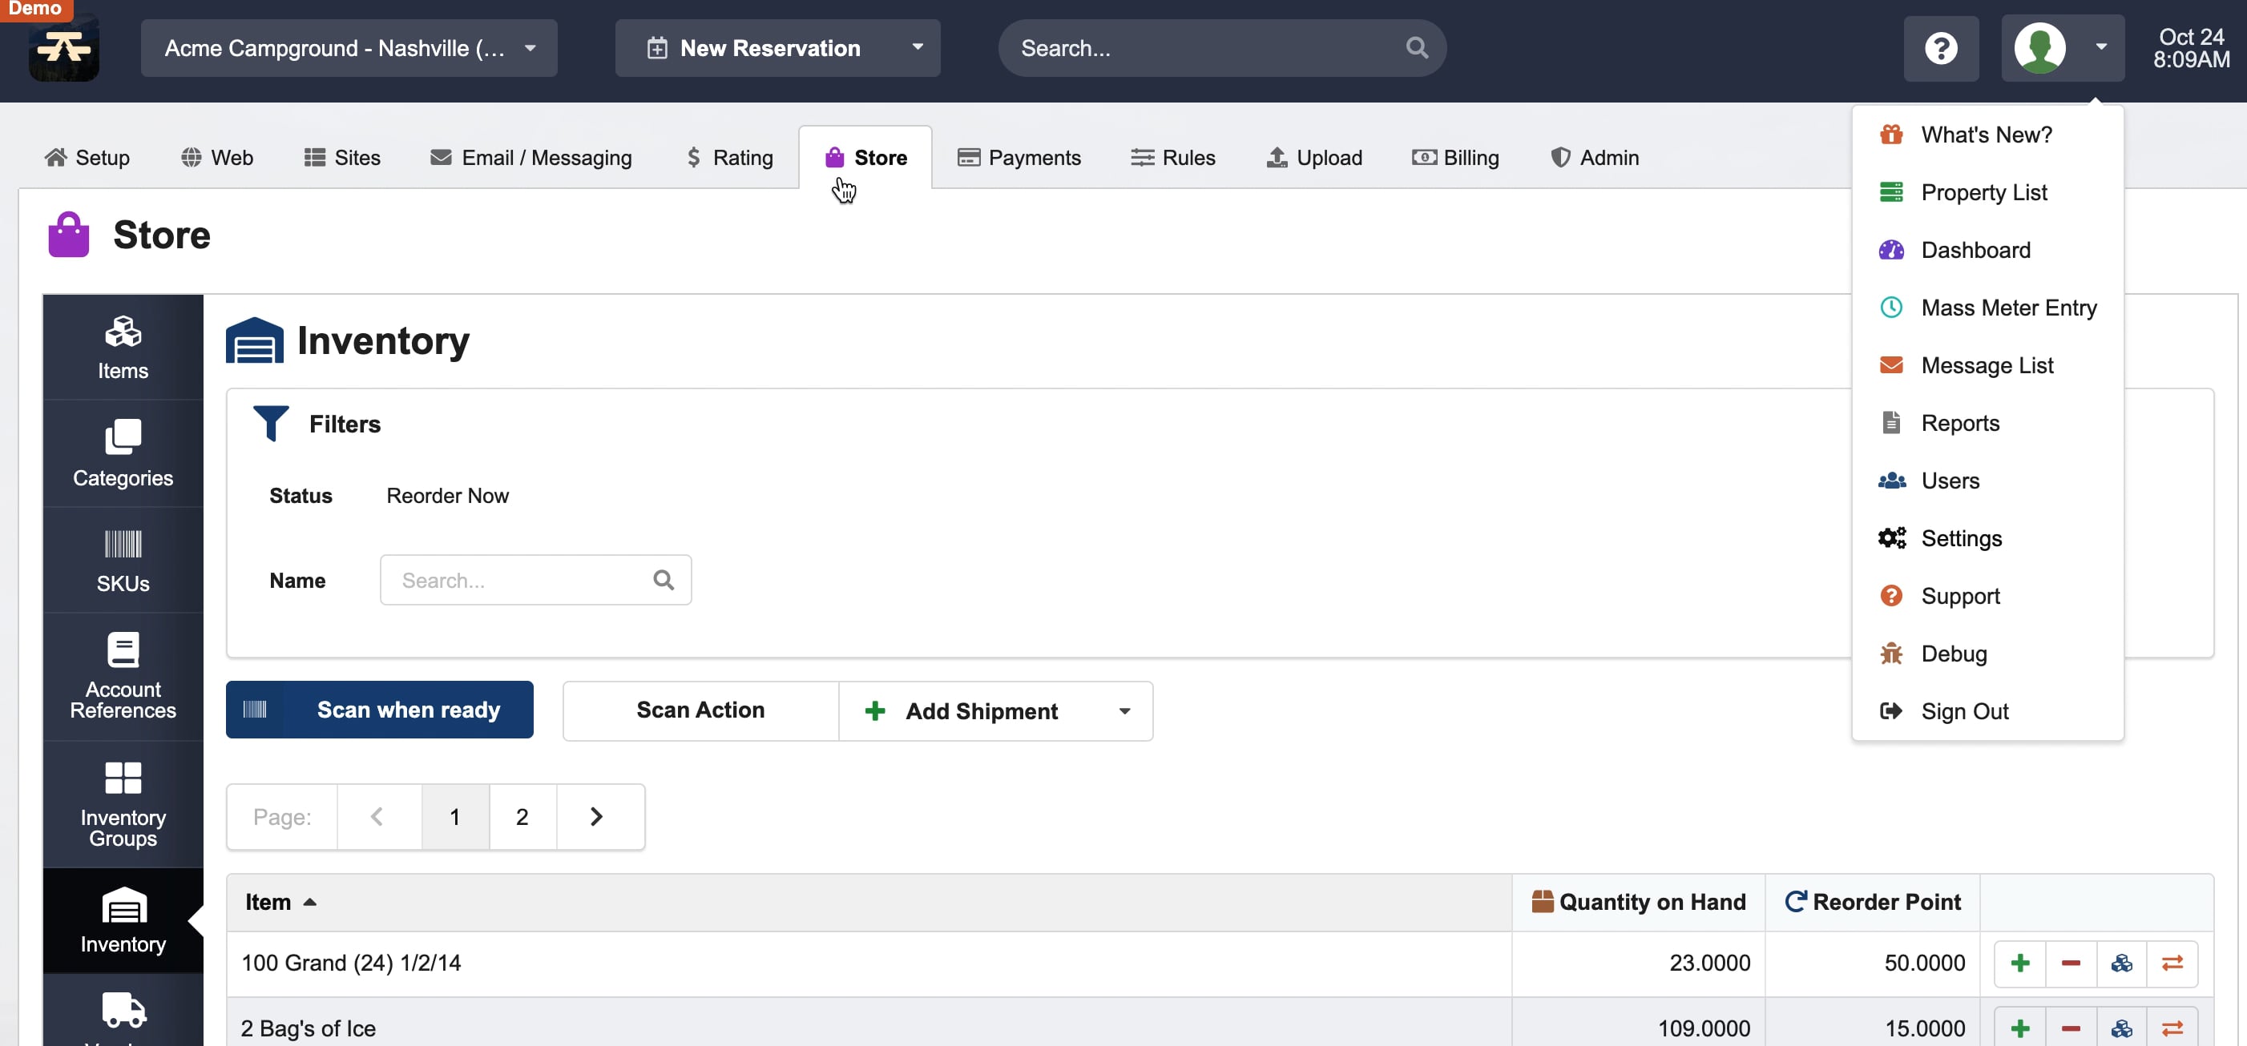Subtract quantity for 2 Bag's of Ice
The image size is (2247, 1046).
(x=2071, y=1028)
